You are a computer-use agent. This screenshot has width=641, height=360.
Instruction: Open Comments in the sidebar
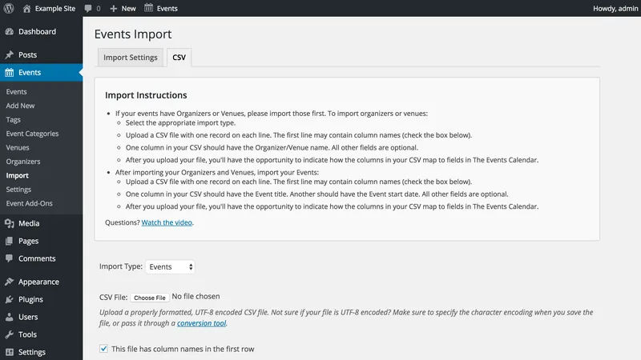[x=37, y=258]
